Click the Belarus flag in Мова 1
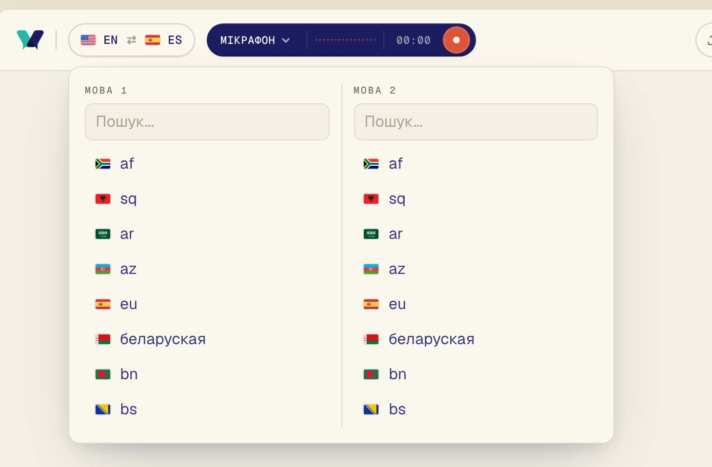This screenshot has height=467, width=712. click(x=103, y=339)
